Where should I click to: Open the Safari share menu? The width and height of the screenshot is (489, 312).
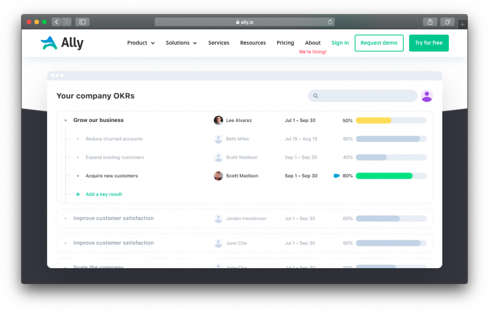point(430,22)
